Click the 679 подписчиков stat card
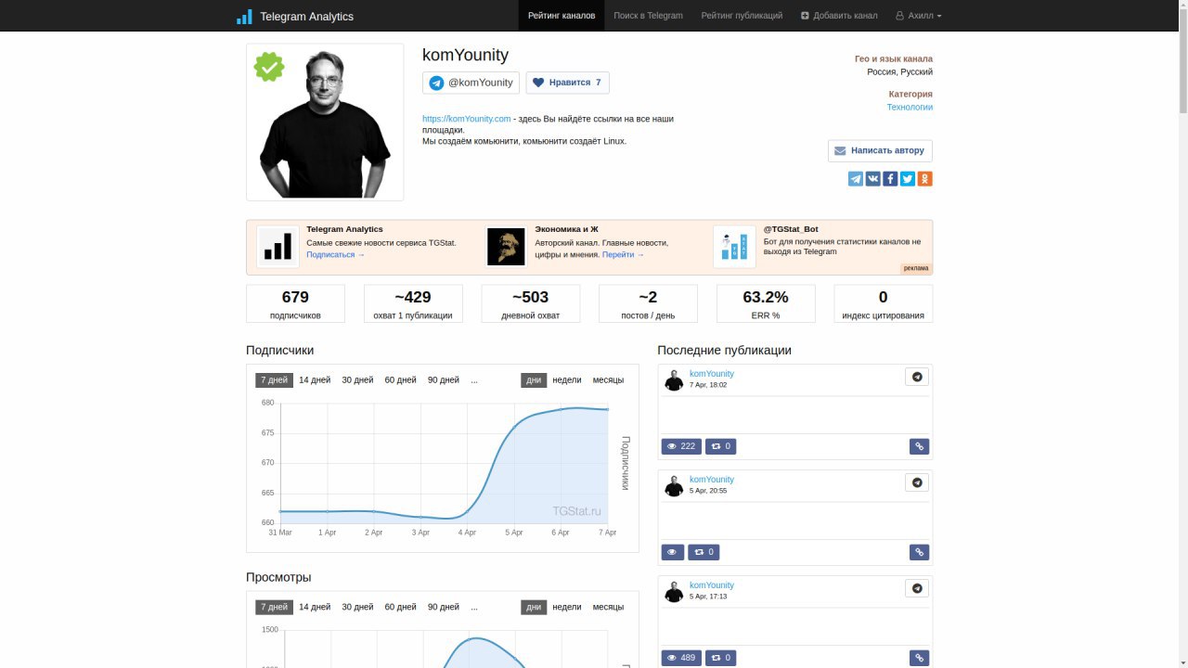This screenshot has height=668, width=1188. click(295, 303)
